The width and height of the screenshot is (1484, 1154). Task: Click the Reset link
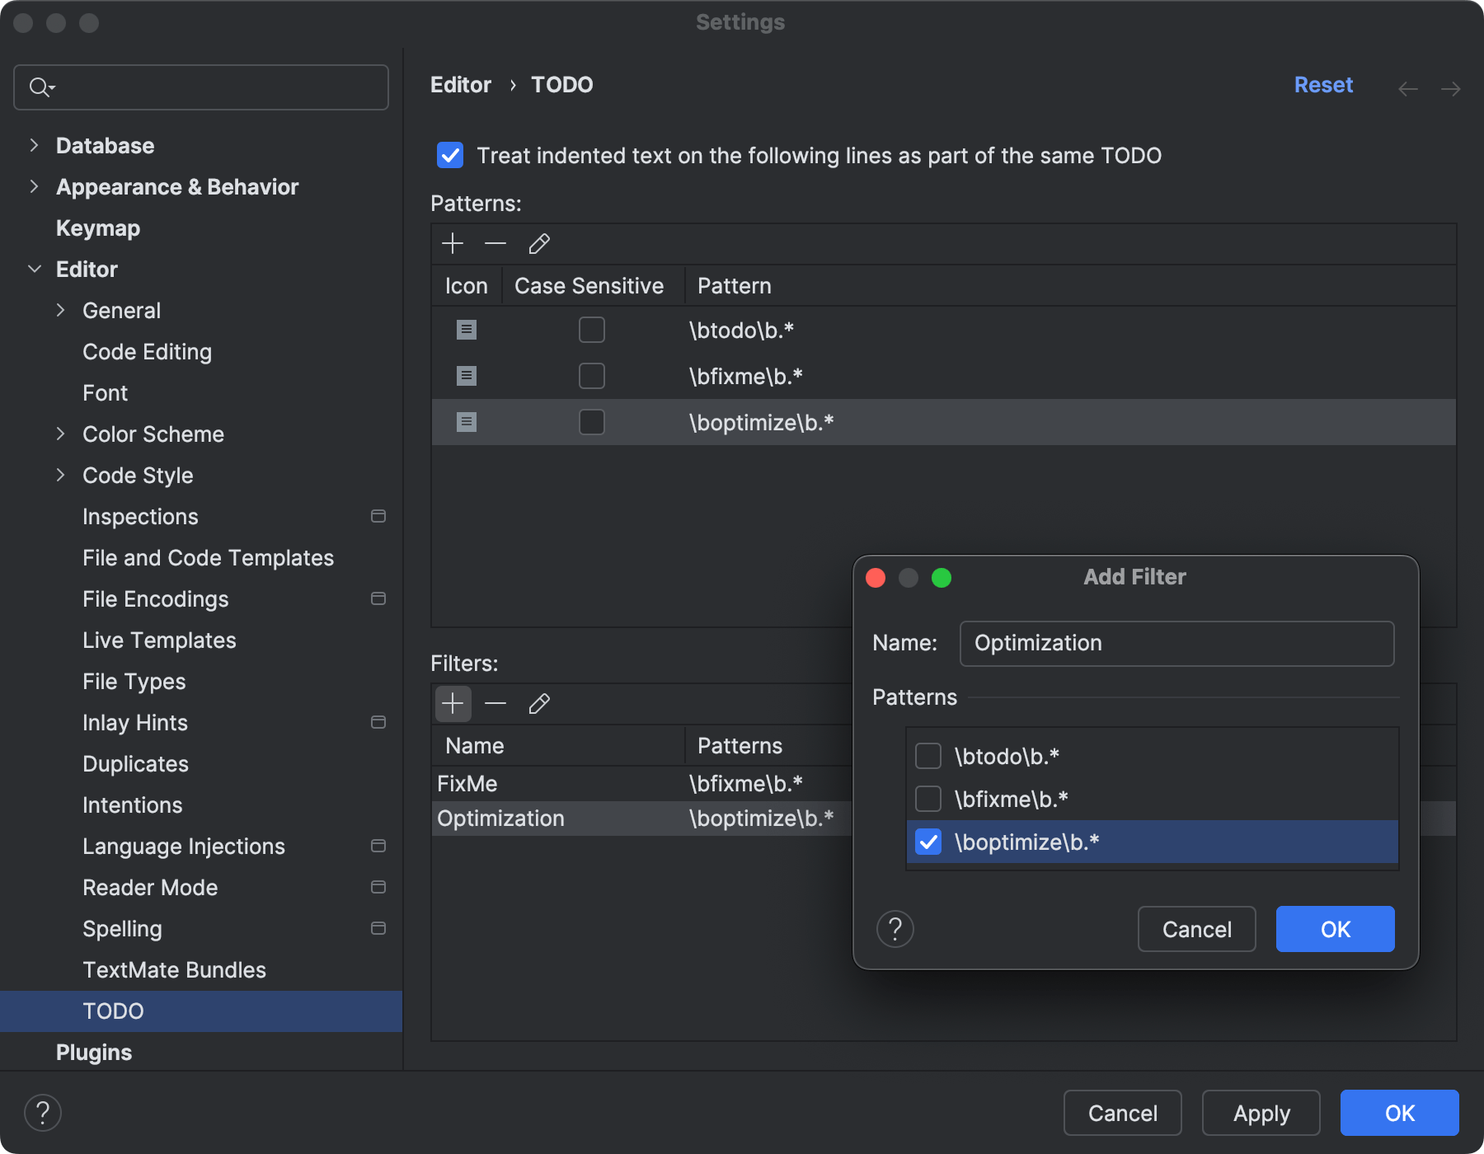(1322, 84)
